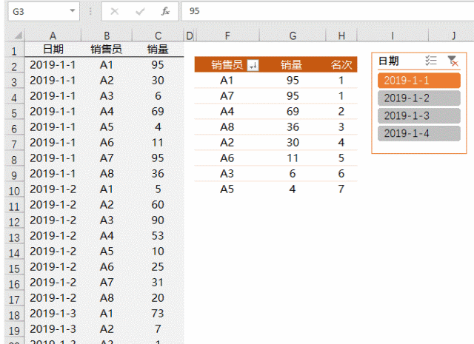Click cell C12 with value 90
The height and width of the screenshot is (344, 474).
pyautogui.click(x=158, y=220)
